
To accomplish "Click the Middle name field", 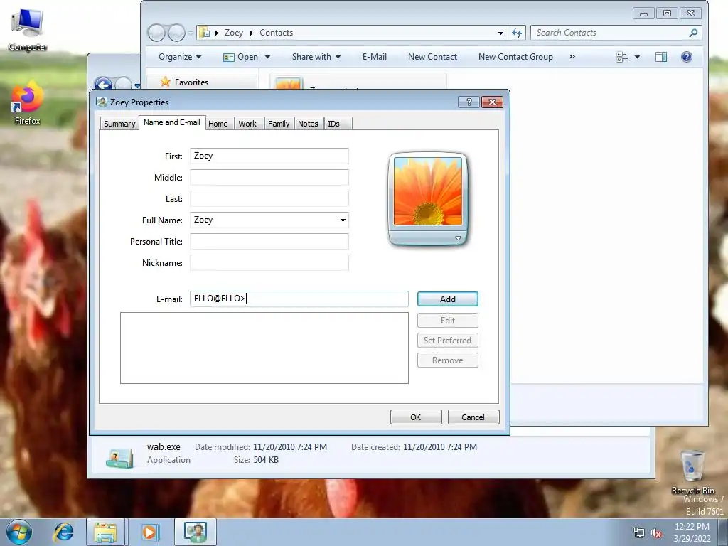I will tap(269, 177).
